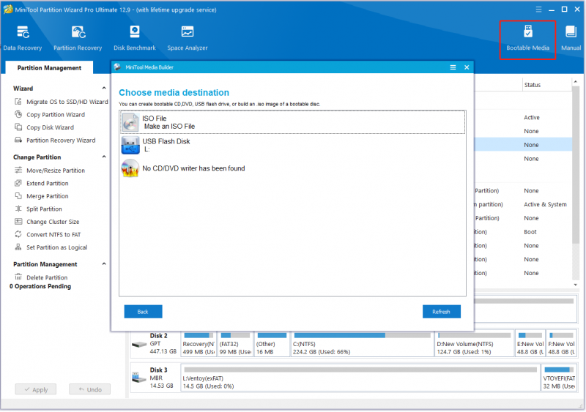Viewport: 586px width, 412px height.
Task: Select (Other) 16 MB partition block
Action: tap(272, 343)
